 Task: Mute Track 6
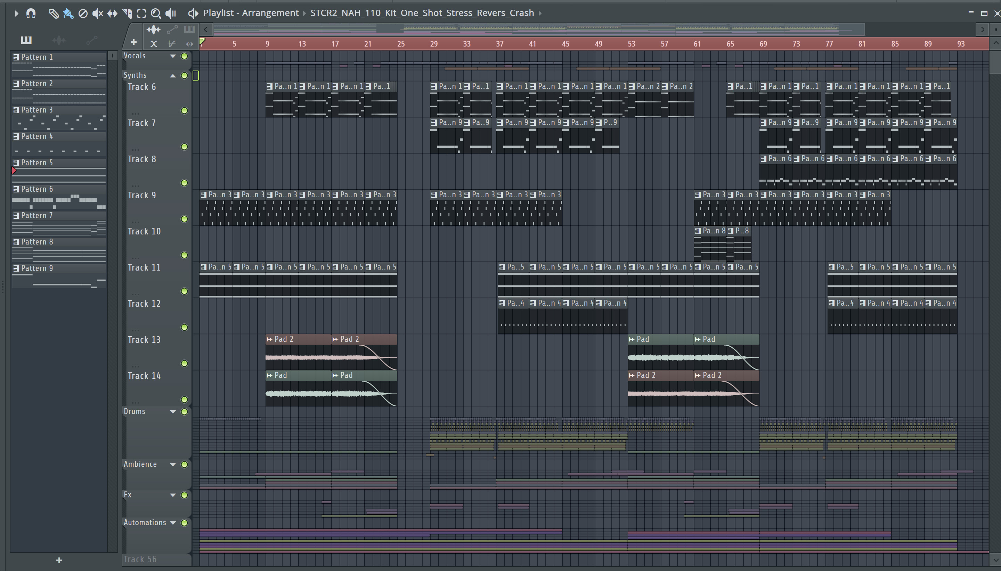pyautogui.click(x=185, y=110)
